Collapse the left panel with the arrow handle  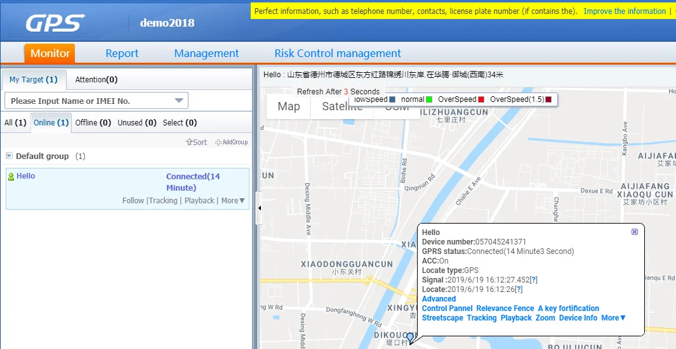[259, 208]
